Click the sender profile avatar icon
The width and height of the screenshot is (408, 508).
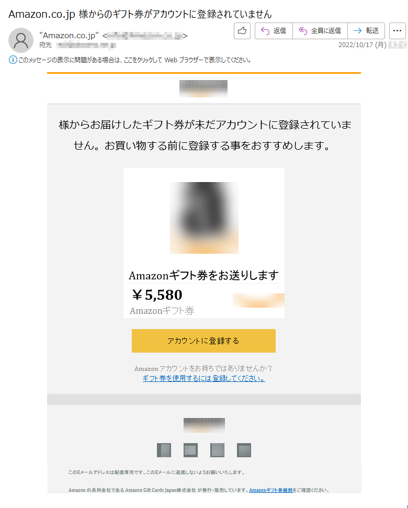pos(21,40)
